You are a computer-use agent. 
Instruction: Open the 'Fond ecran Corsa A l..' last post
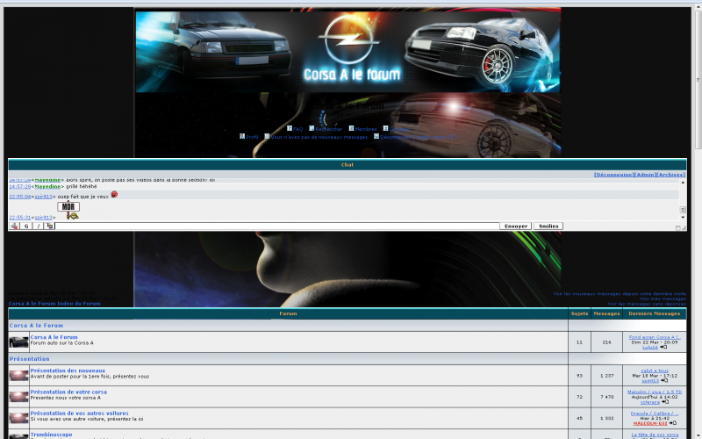click(x=655, y=337)
